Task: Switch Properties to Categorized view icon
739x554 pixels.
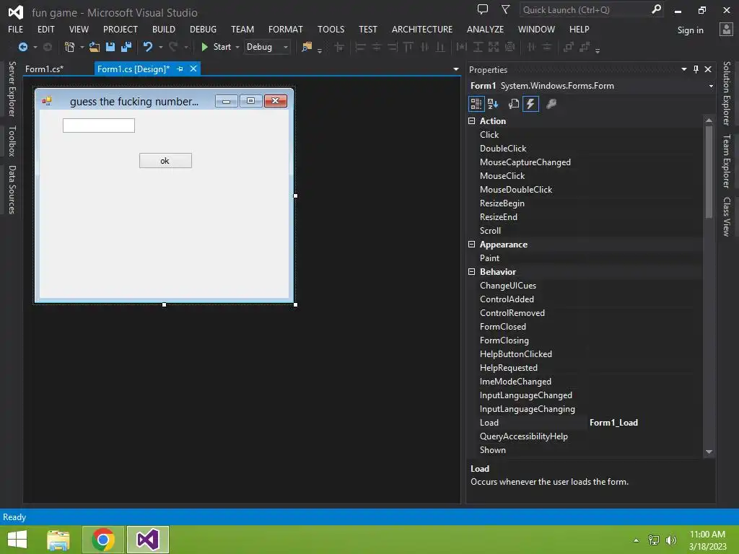Action: (476, 104)
